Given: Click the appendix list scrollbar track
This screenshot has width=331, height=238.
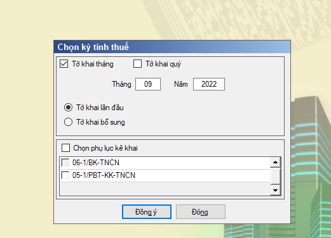Looking at the screenshot, I should click(275, 176).
